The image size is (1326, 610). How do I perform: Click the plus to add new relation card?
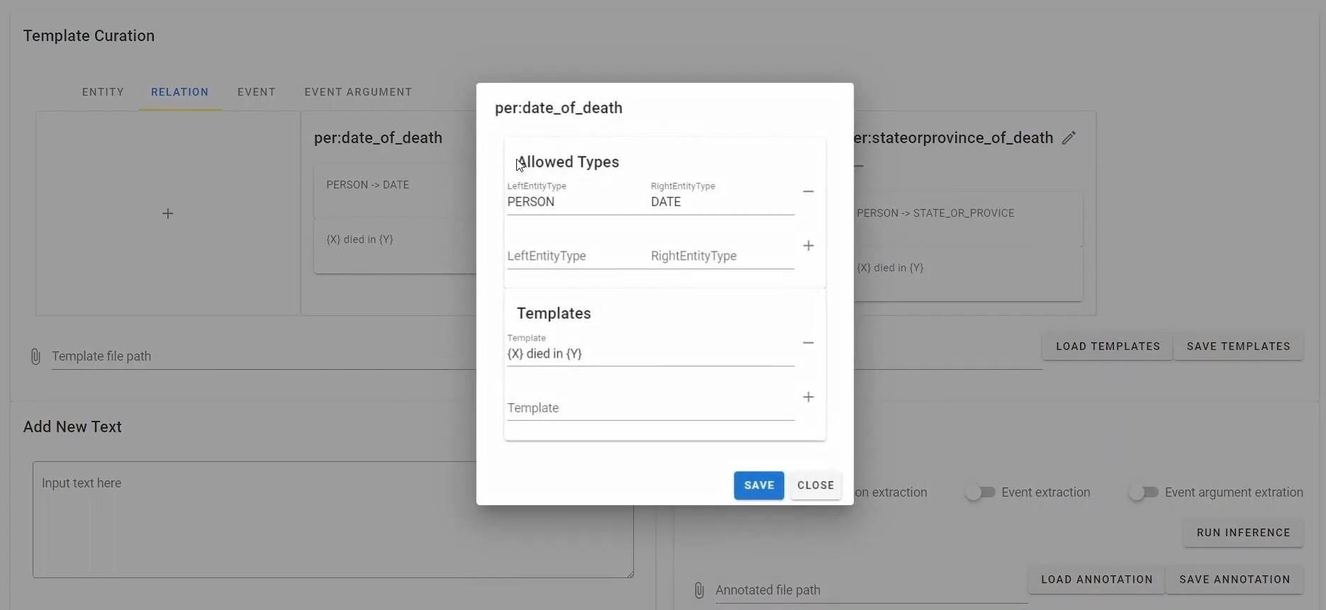168,214
